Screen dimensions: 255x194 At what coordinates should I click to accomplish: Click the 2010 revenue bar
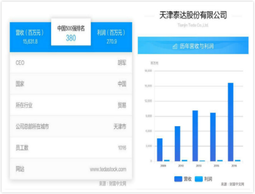(x=177, y=144)
